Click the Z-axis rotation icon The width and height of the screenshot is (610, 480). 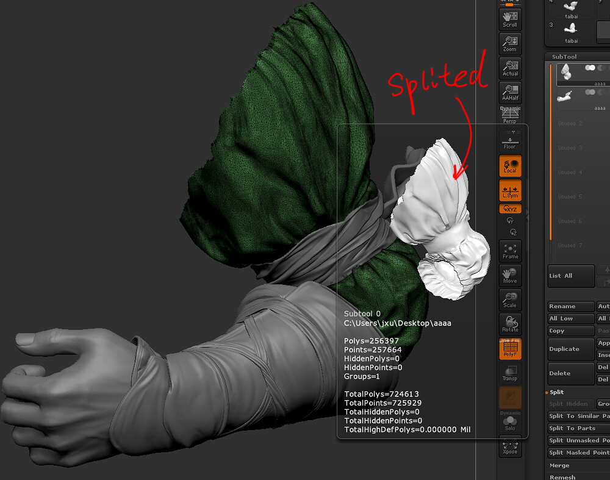click(x=513, y=232)
